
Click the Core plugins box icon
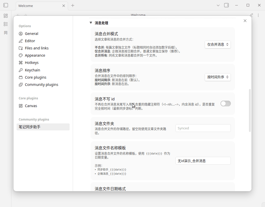pyautogui.click(x=21, y=77)
